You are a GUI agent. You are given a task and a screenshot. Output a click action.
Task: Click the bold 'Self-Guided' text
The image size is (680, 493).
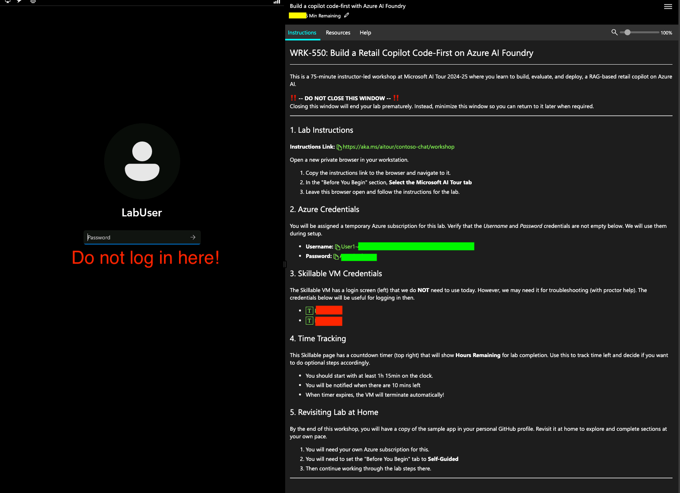pos(443,459)
